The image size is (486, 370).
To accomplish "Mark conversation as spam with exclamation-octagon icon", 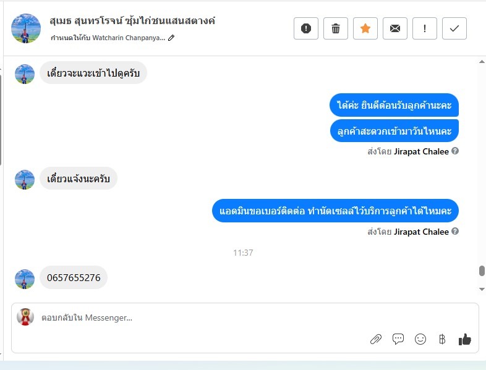I will click(x=306, y=28).
